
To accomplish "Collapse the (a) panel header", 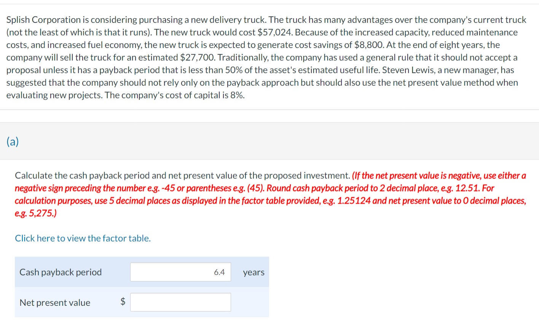I will 13,141.
